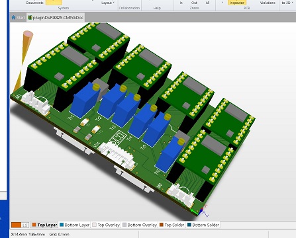Click the LS layer set button
Image resolution: width=296 pixels, height=238 pixels.
(25, 225)
